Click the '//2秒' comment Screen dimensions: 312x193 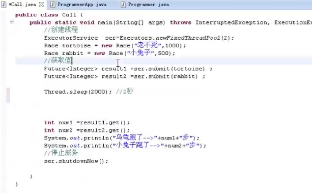click(124, 92)
